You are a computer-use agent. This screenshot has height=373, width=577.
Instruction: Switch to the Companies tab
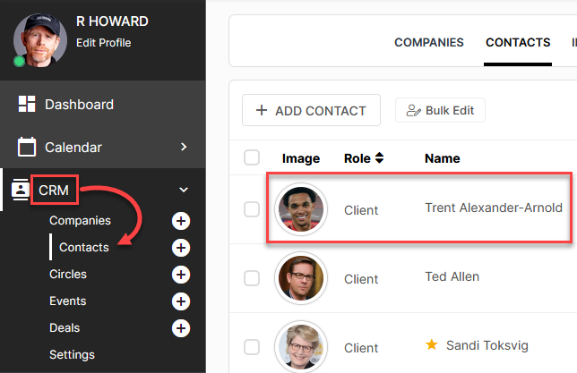pyautogui.click(x=428, y=42)
